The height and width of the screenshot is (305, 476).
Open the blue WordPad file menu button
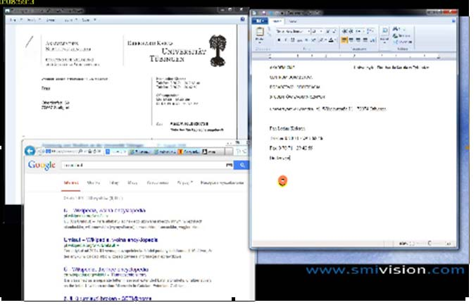pyautogui.click(x=260, y=21)
